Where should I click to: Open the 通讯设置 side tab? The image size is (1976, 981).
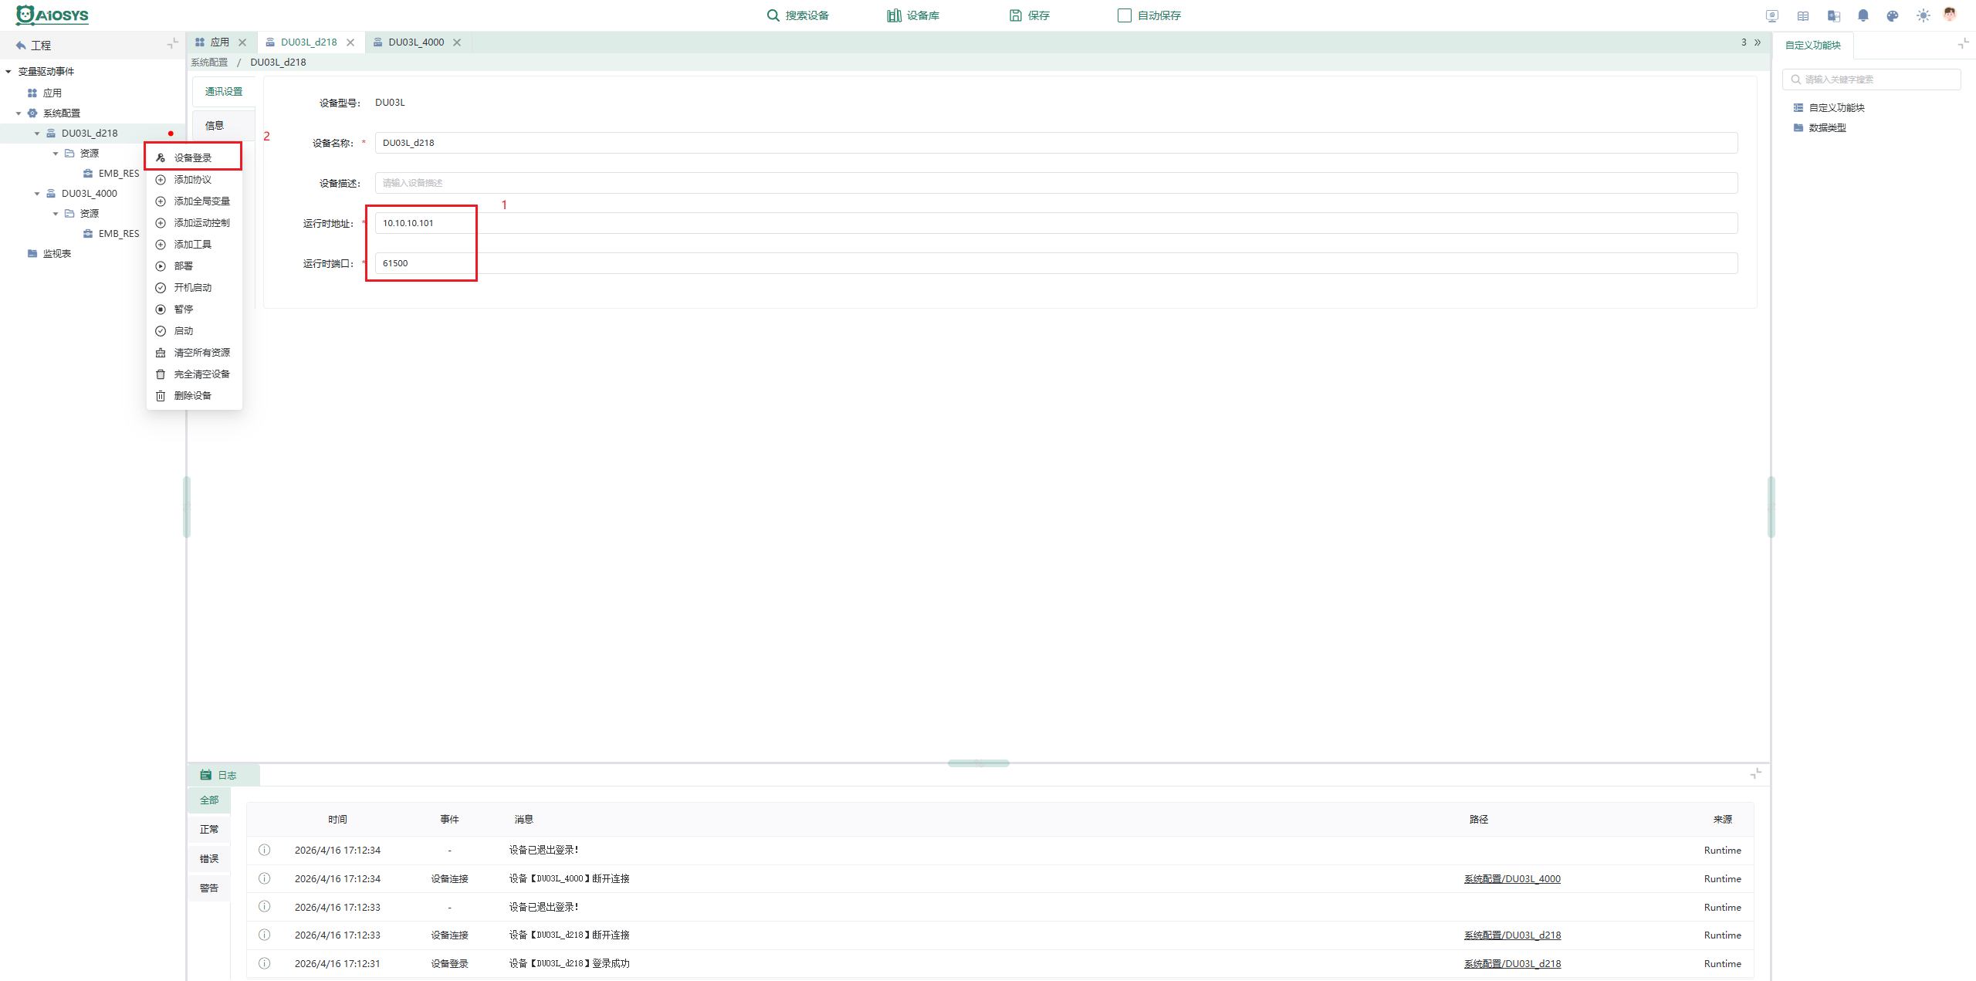click(x=224, y=92)
